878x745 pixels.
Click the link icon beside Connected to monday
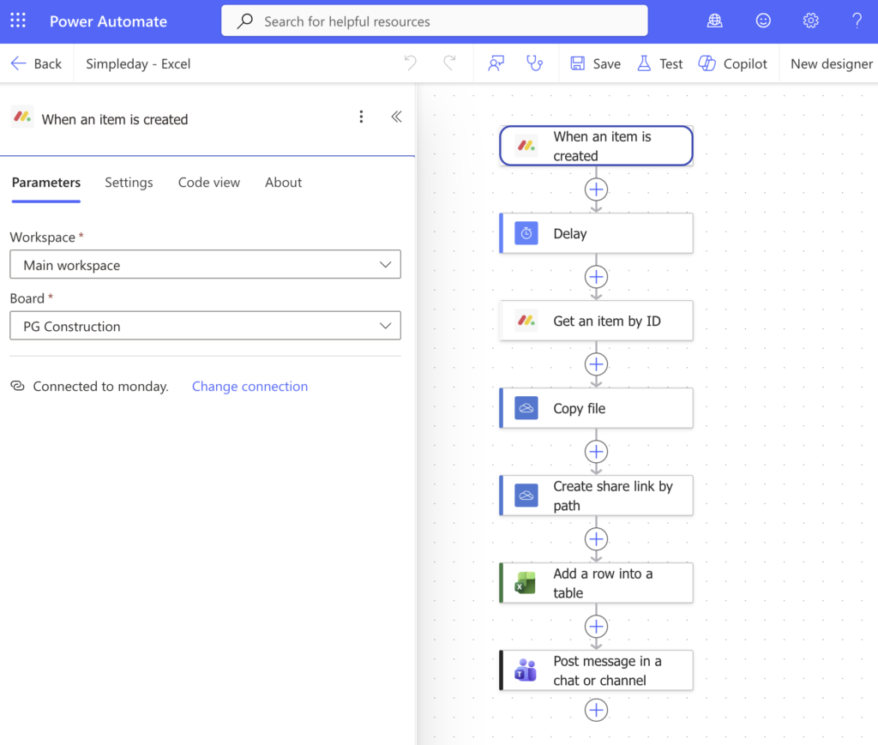tap(18, 386)
